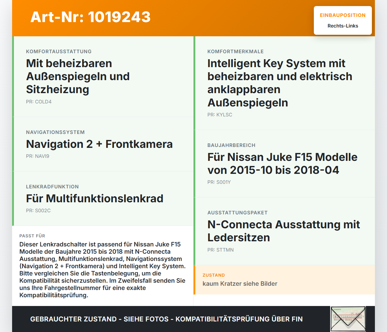Click the PASST FÜR label
Viewport: 387px width, 332px height.
tap(32, 236)
